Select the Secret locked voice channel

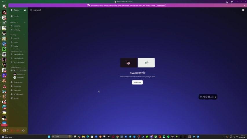tap(18, 98)
